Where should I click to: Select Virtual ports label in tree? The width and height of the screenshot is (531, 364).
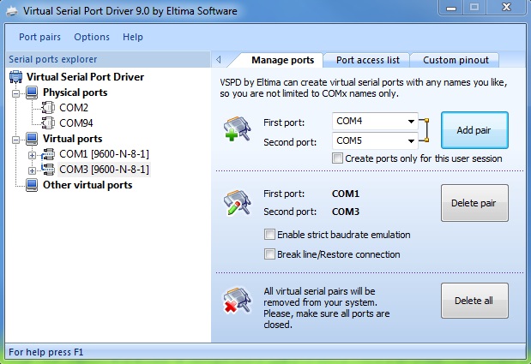(x=72, y=139)
